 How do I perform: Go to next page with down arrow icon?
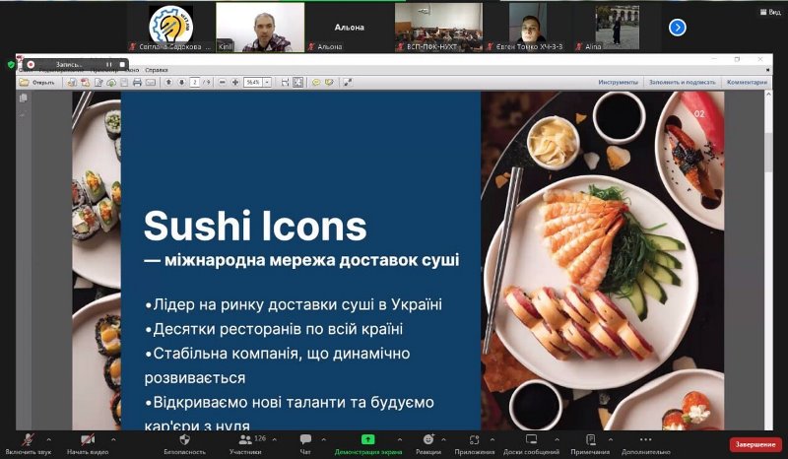pos(181,83)
